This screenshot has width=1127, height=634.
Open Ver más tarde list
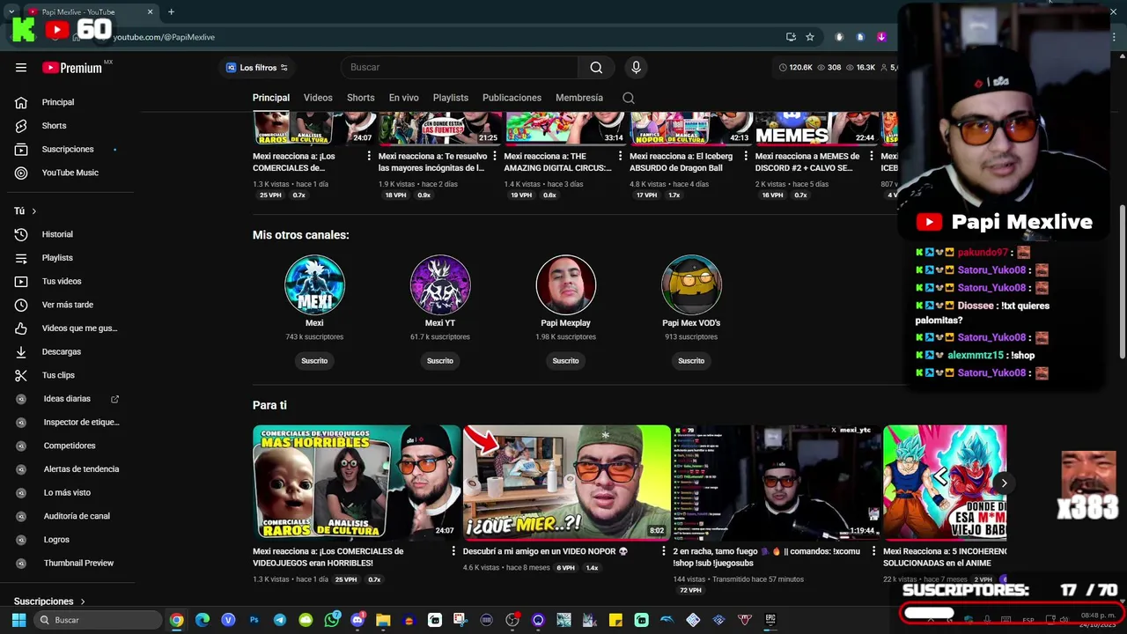click(x=67, y=305)
